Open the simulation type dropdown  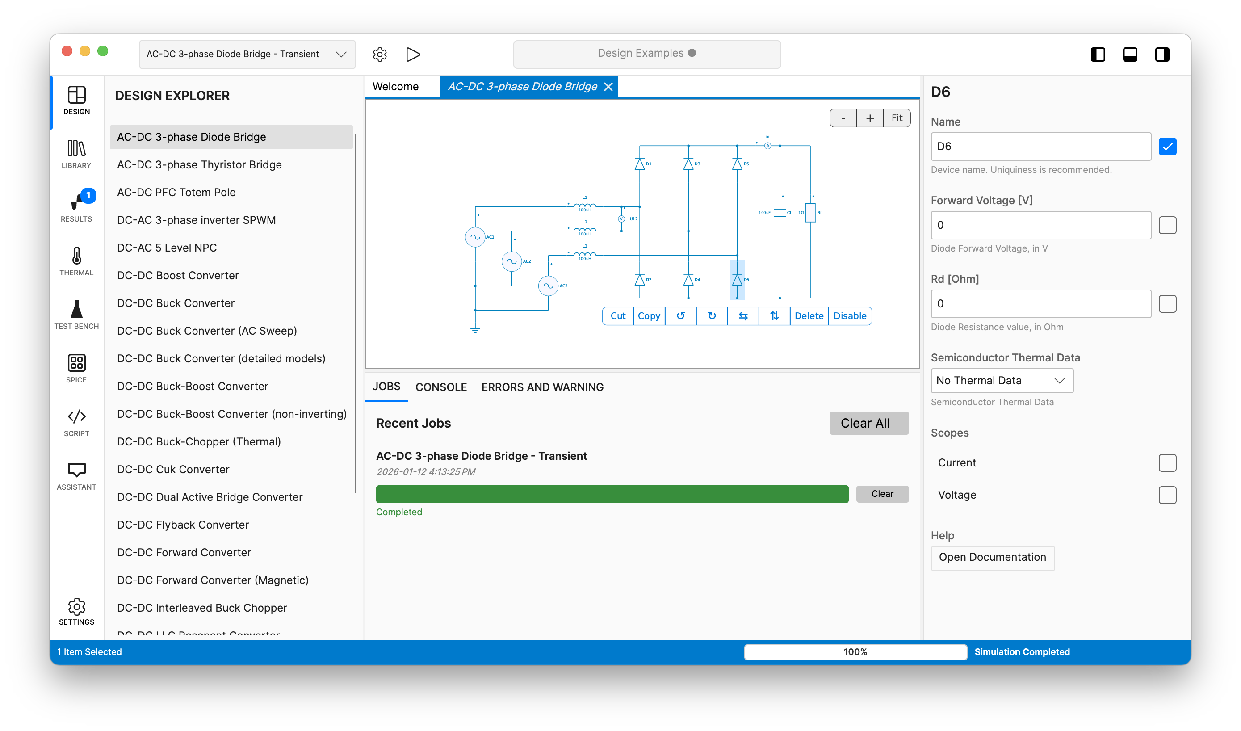[247, 54]
